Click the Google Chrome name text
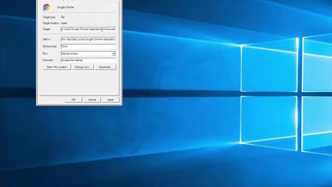Viewport: 332px width, 187px height. tap(65, 7)
